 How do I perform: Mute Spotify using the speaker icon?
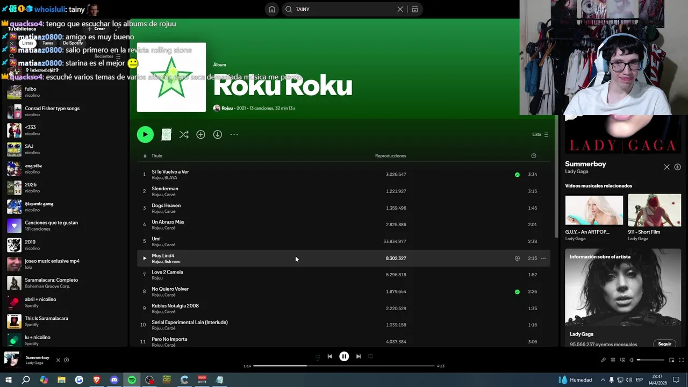point(632,360)
